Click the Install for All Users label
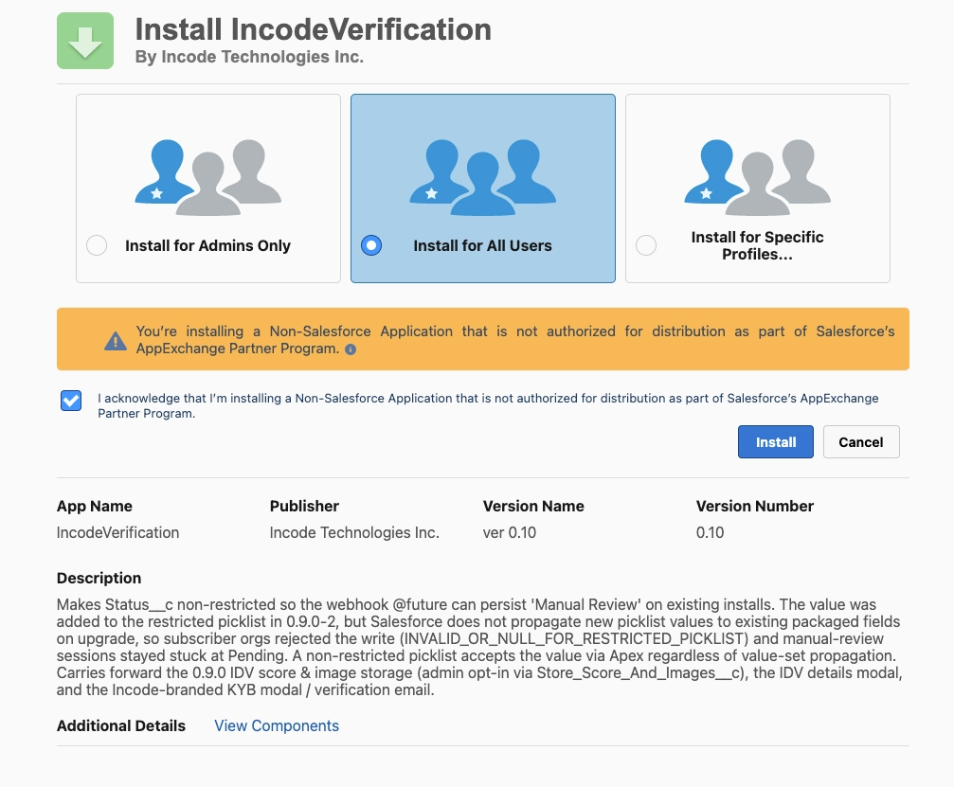This screenshot has height=787, width=954. [482, 245]
